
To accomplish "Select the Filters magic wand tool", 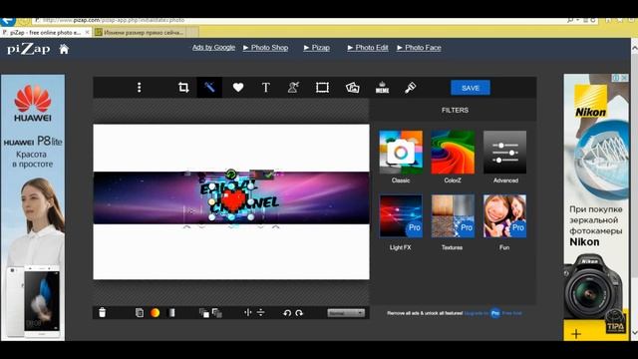I will (x=209, y=88).
